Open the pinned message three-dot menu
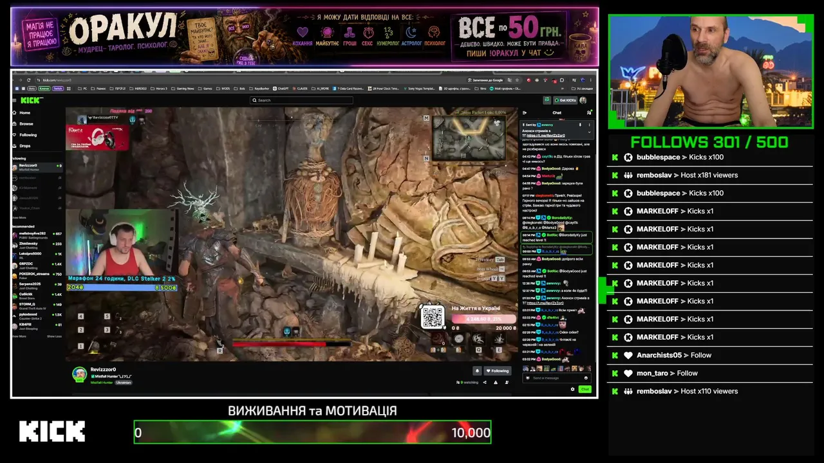The height and width of the screenshot is (463, 824). coord(589,124)
